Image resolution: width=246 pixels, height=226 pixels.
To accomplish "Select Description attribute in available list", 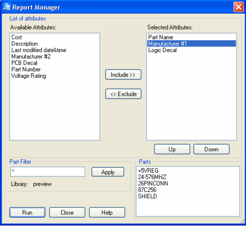I will click(25, 44).
